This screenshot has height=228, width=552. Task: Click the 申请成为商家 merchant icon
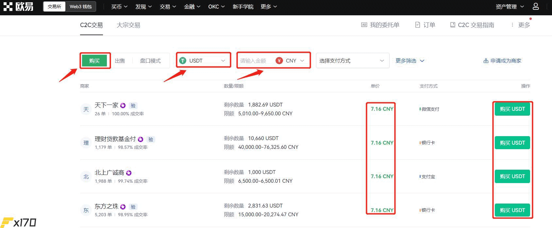coord(486,61)
